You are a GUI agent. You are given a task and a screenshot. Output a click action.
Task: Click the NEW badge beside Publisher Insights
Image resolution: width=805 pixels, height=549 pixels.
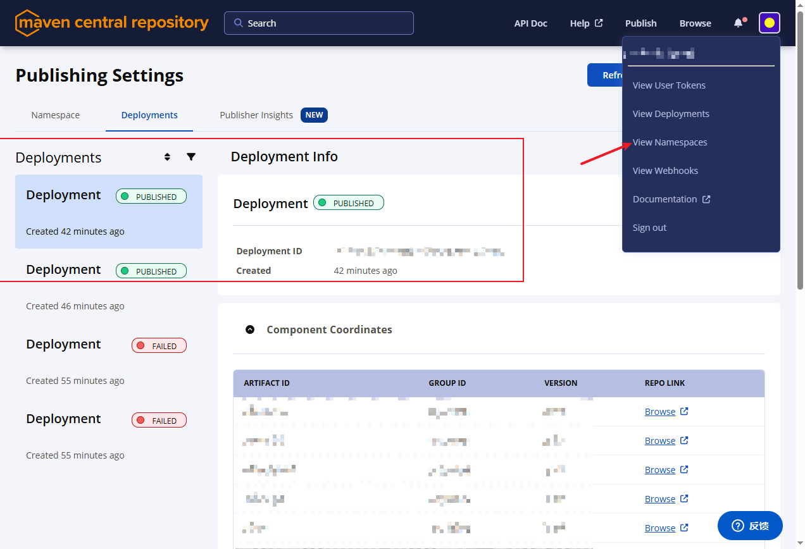coord(314,115)
